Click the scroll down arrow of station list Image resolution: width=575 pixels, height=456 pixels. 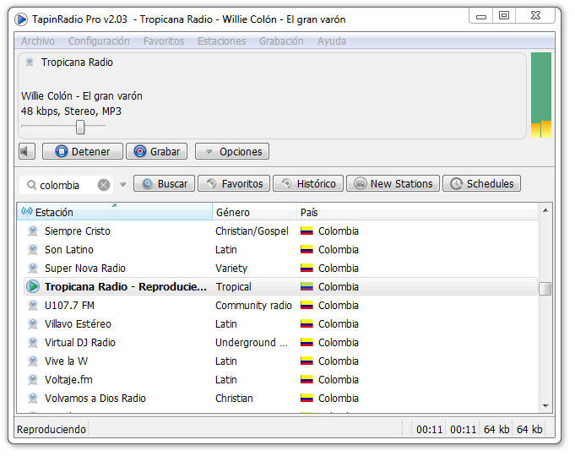(x=545, y=405)
